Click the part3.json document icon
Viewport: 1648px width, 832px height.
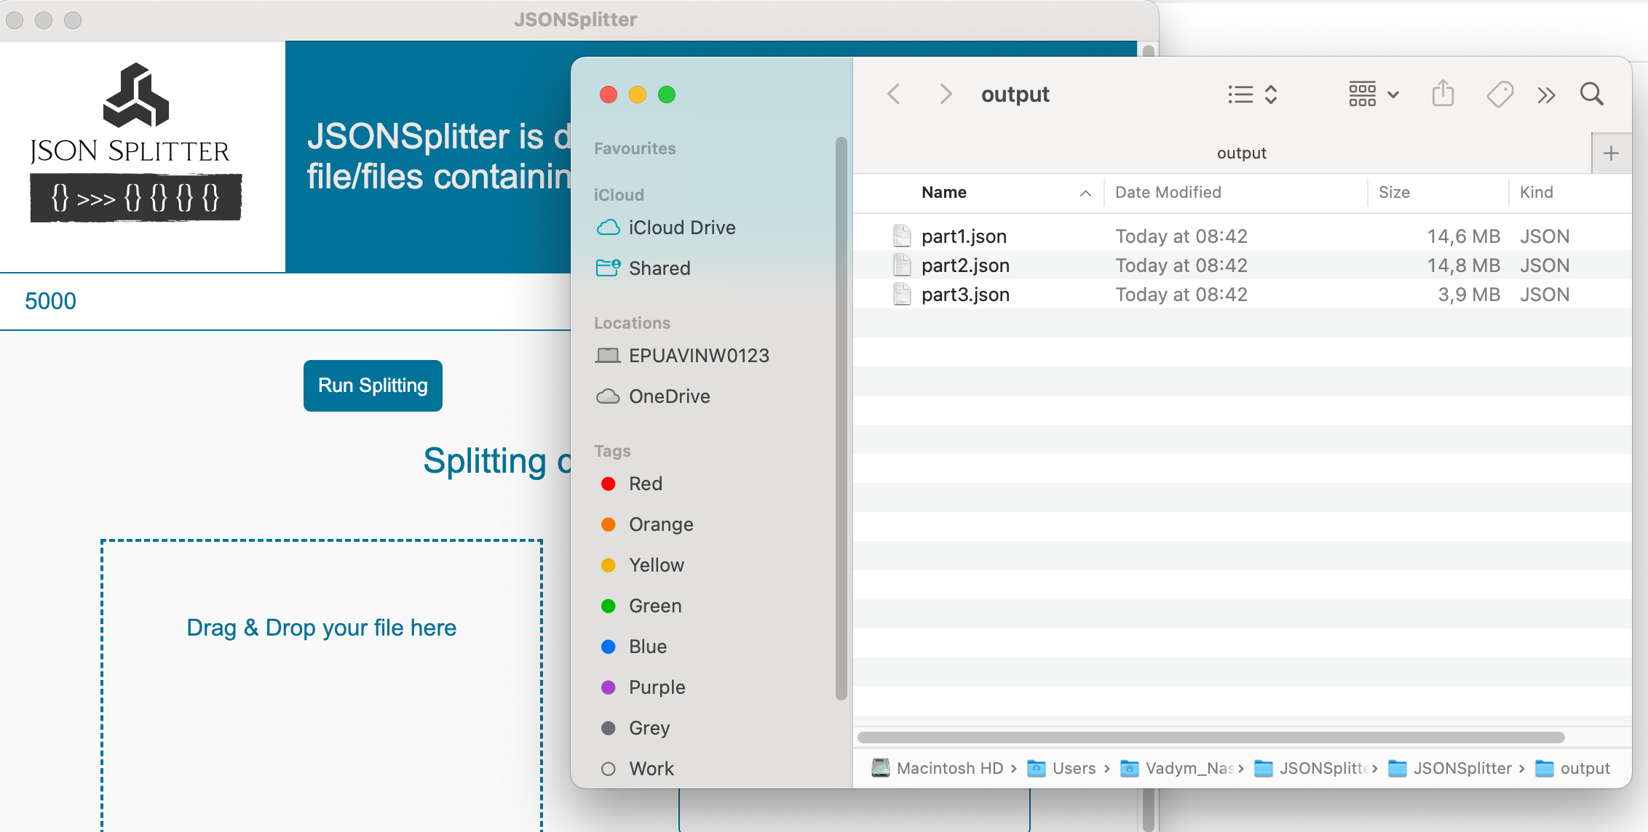coord(902,294)
